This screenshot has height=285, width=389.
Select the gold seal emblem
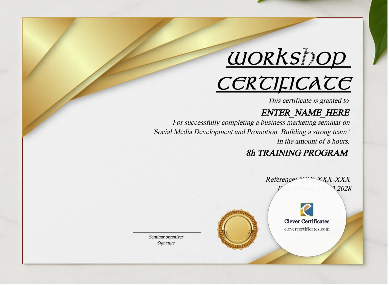click(238, 230)
